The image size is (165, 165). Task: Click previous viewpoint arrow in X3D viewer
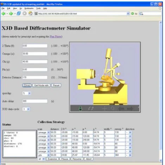tap(121, 109)
